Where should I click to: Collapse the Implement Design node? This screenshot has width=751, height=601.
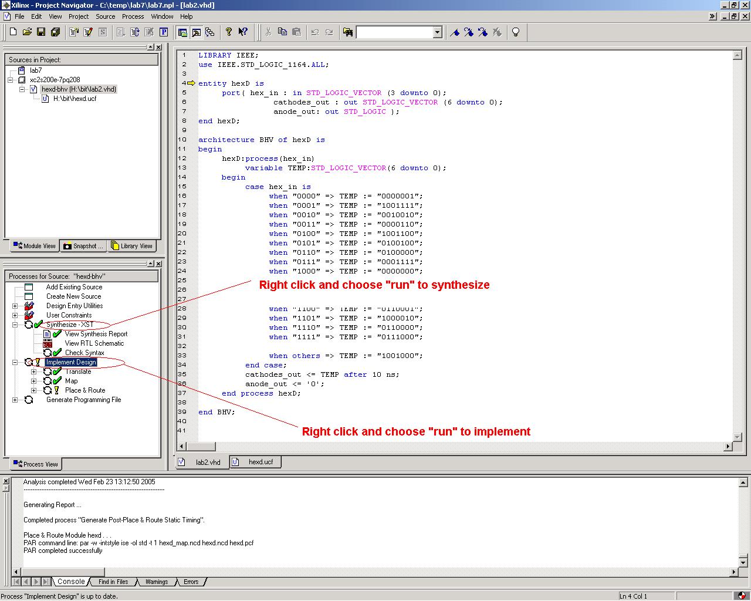pyautogui.click(x=15, y=362)
